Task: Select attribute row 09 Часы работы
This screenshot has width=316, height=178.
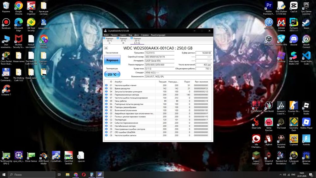Action: tap(157, 101)
